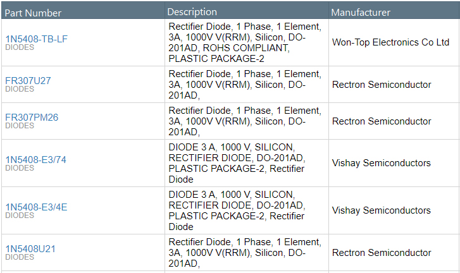This screenshot has height=273, width=460.
Task: Select Won-Top Electronics Co Ltd manufacturer cell
Action: tap(390, 42)
